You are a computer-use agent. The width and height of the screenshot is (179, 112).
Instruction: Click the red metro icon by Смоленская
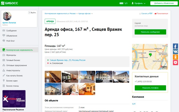pos(48,63)
